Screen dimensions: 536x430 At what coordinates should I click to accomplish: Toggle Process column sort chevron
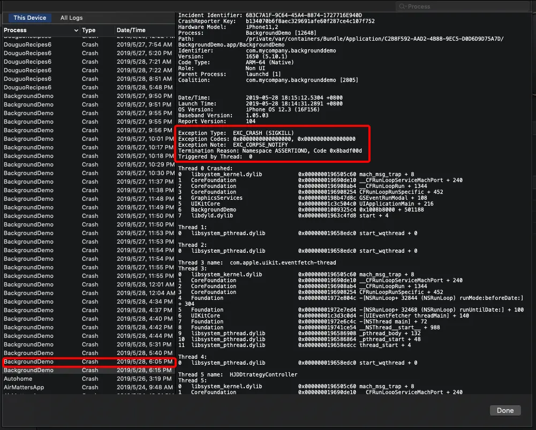pos(76,30)
